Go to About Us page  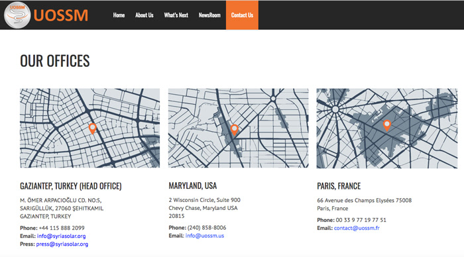click(x=144, y=15)
